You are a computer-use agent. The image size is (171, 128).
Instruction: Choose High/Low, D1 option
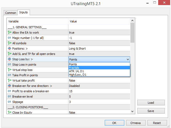coord(99,75)
